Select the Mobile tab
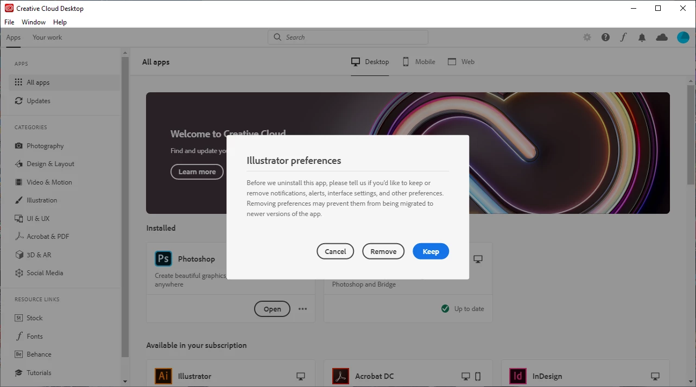This screenshot has height=387, width=696. point(419,62)
